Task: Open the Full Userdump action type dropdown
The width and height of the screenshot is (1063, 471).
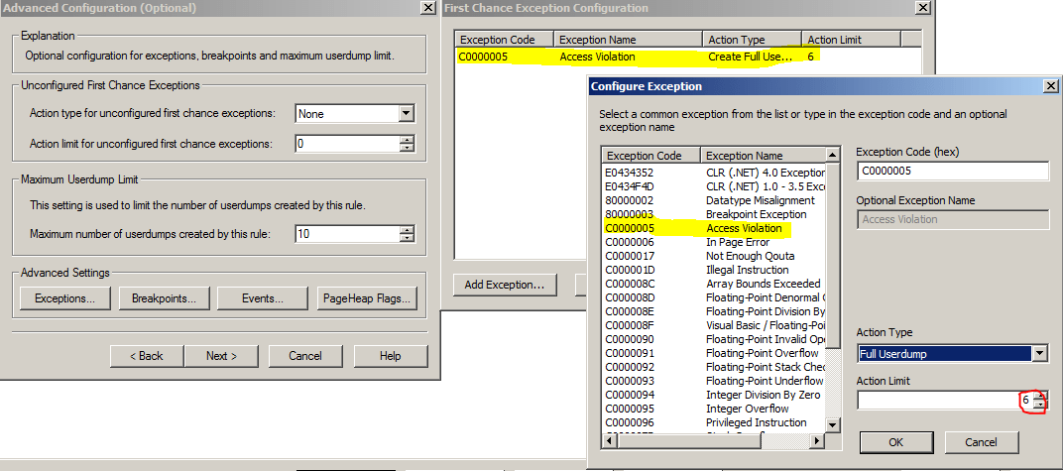Action: pos(1038,354)
